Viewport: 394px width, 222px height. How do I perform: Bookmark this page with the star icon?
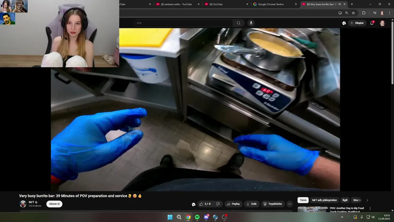pyautogui.click(x=353, y=13)
